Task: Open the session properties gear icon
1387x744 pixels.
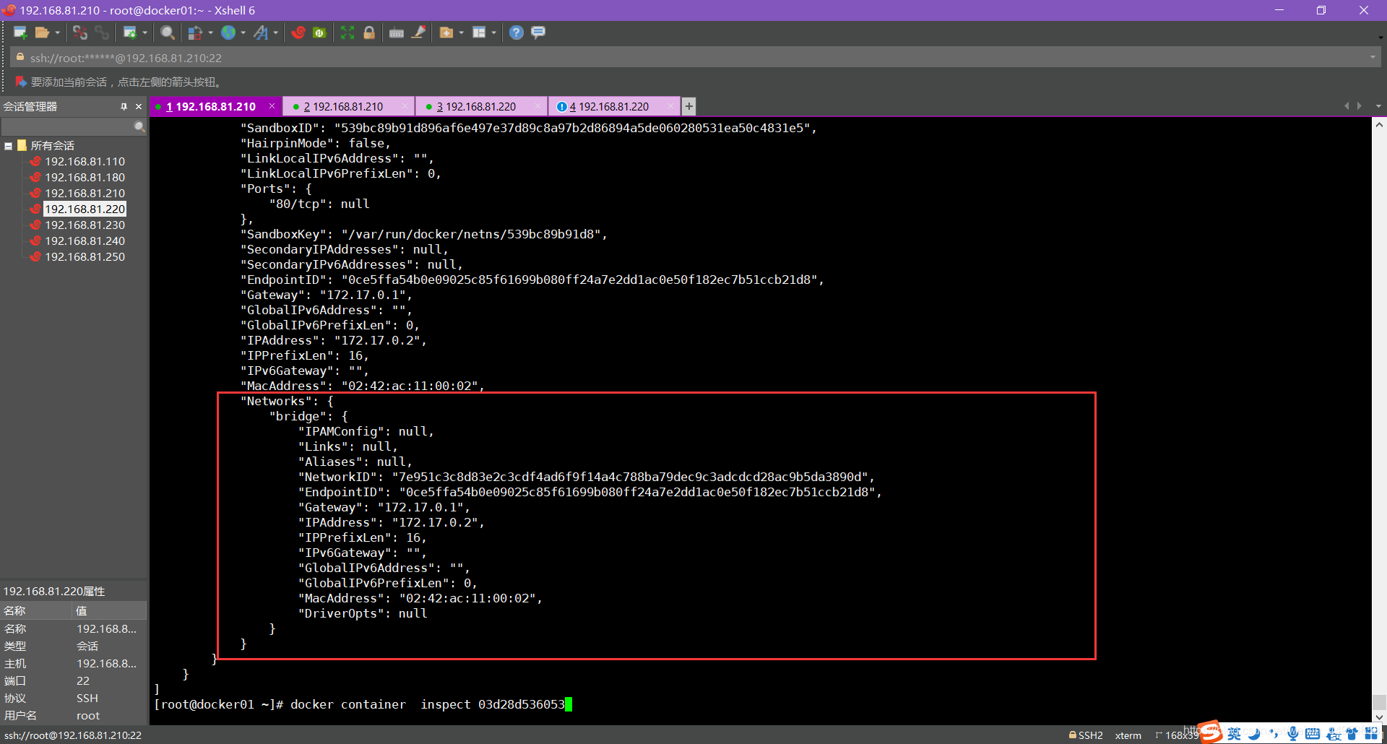Action: point(130,33)
